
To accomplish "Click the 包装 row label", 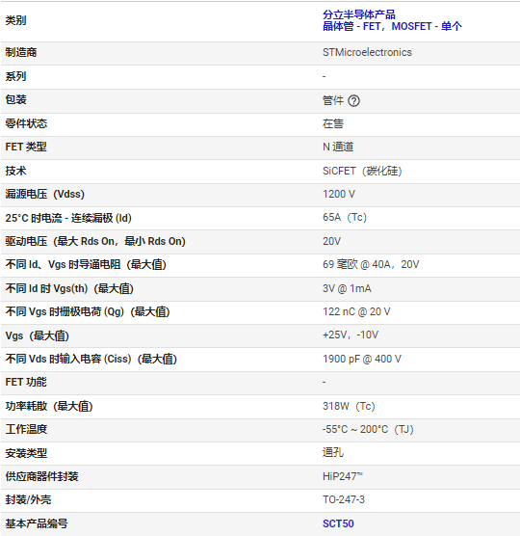I will coord(15,100).
